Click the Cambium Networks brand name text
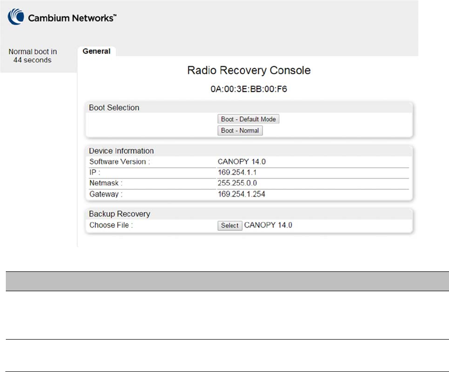The image size is (449, 372). click(x=72, y=18)
